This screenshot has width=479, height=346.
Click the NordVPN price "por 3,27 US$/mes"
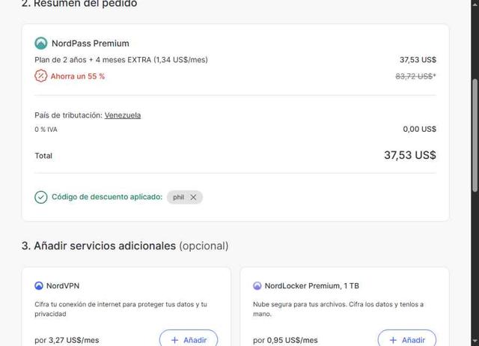point(67,340)
